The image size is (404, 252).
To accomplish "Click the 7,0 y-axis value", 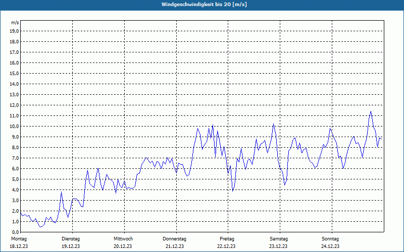I will pyautogui.click(x=15, y=158).
